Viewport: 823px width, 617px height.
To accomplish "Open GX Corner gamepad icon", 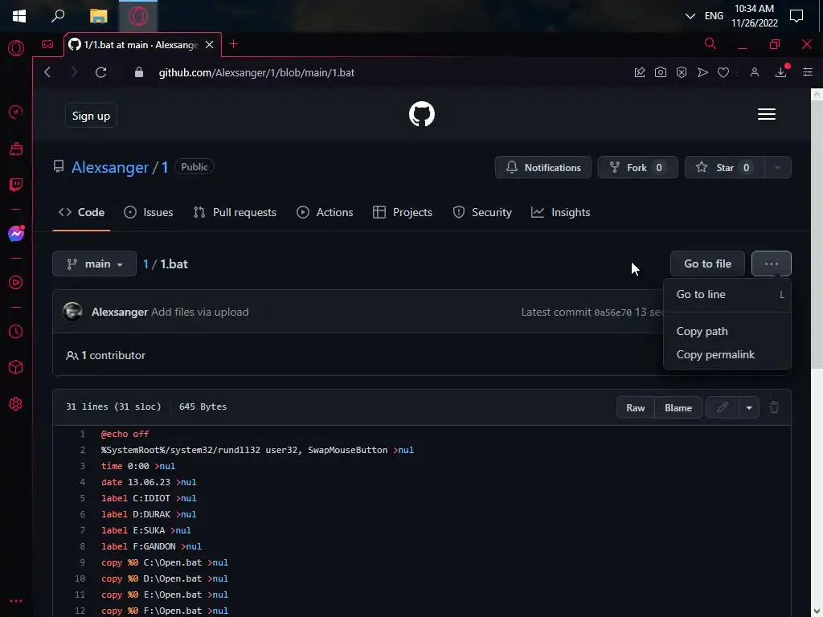I will (x=47, y=45).
